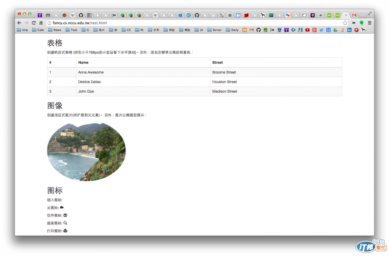Switch to the Windows logo tab
The height and width of the screenshot is (256, 389).
click(180, 15)
